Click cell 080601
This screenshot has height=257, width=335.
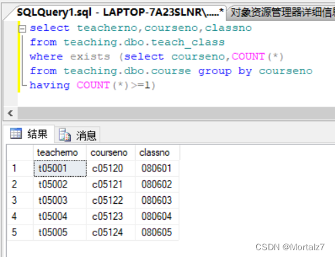pos(157,168)
